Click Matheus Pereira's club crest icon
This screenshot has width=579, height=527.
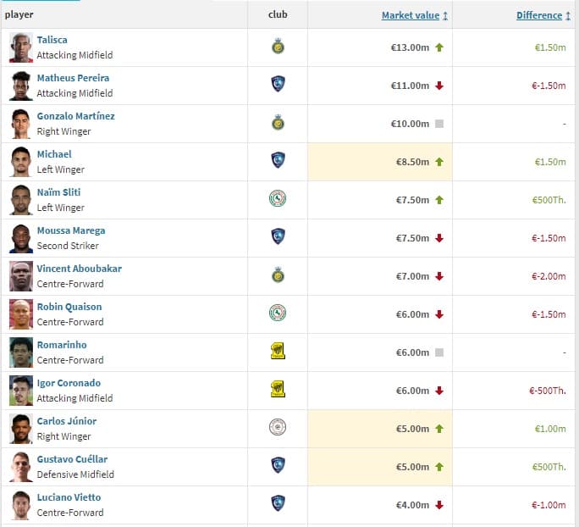coord(278,85)
